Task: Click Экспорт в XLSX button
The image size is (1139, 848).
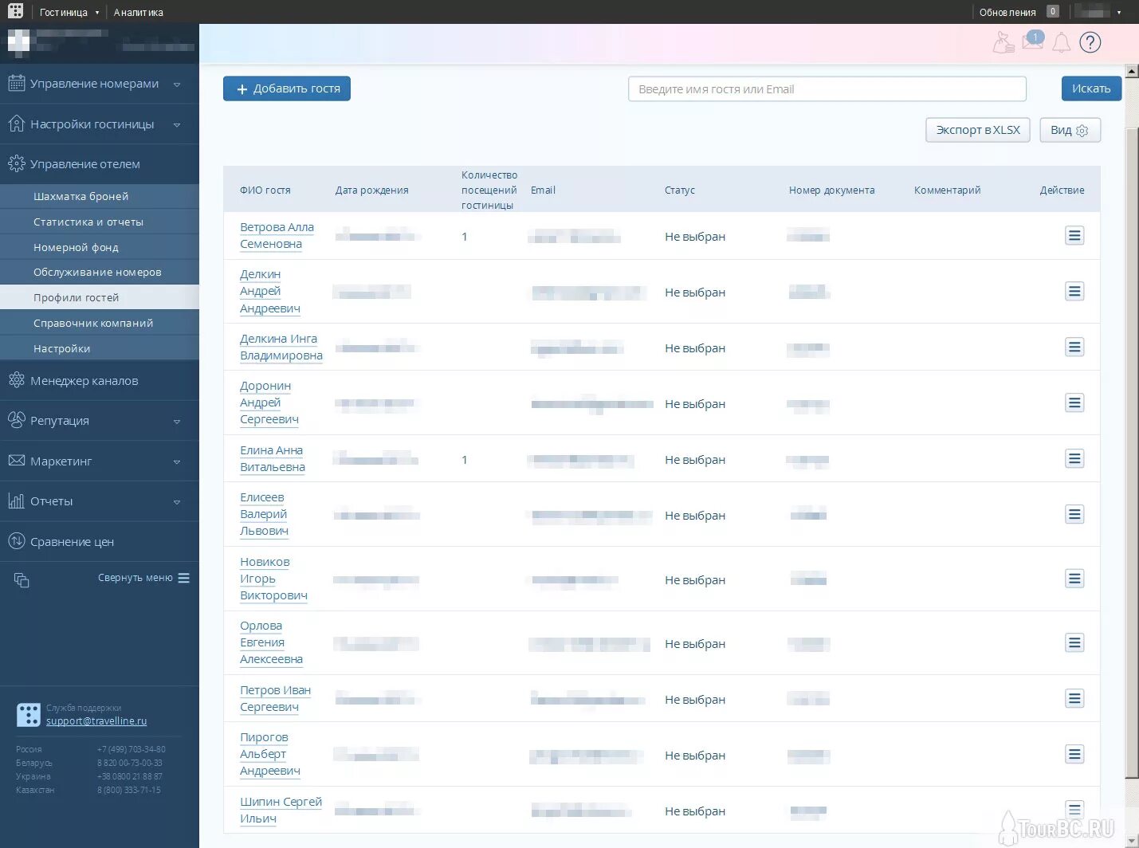Action: pyautogui.click(x=978, y=130)
